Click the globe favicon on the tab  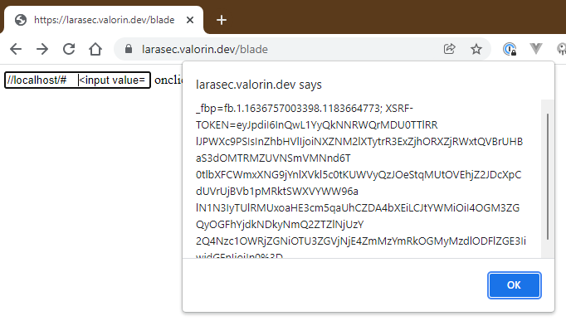pos(21,20)
